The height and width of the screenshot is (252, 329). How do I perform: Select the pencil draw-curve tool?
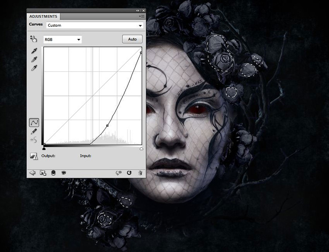(34, 131)
